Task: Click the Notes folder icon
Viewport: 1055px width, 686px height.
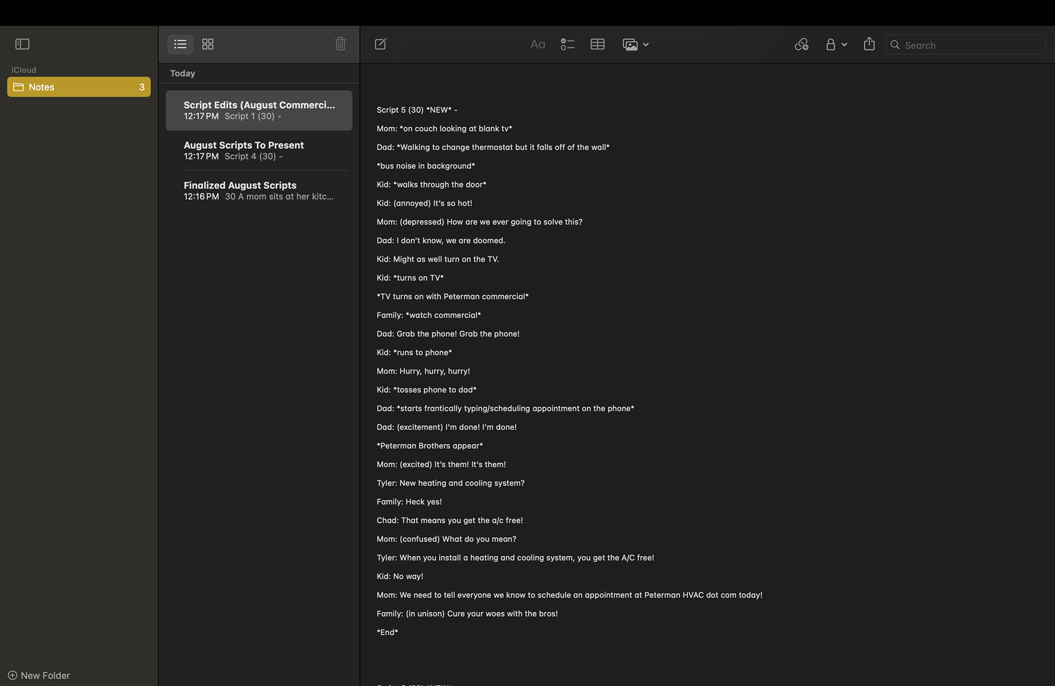Action: (x=18, y=87)
